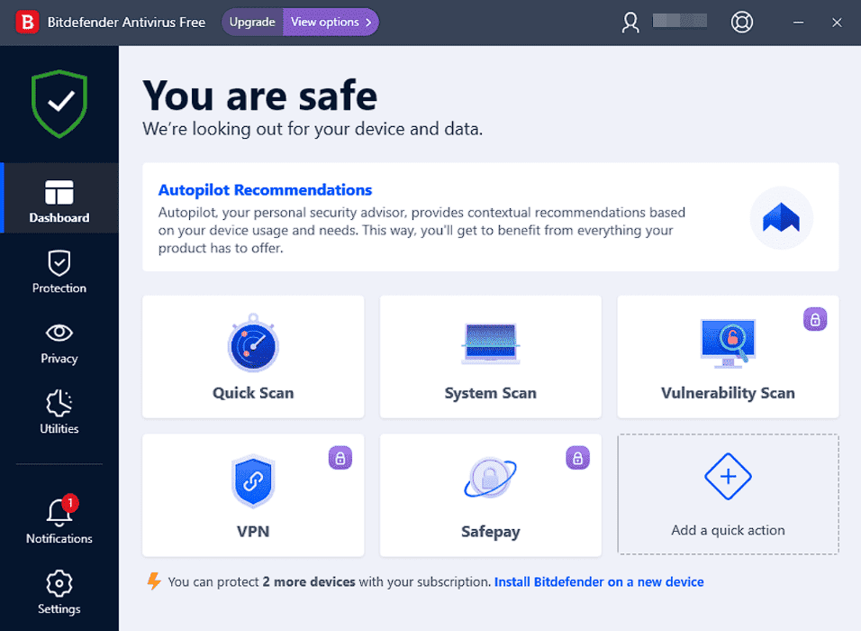861x631 pixels.
Task: Open Privacy section via the eye icon
Action: coord(59,342)
